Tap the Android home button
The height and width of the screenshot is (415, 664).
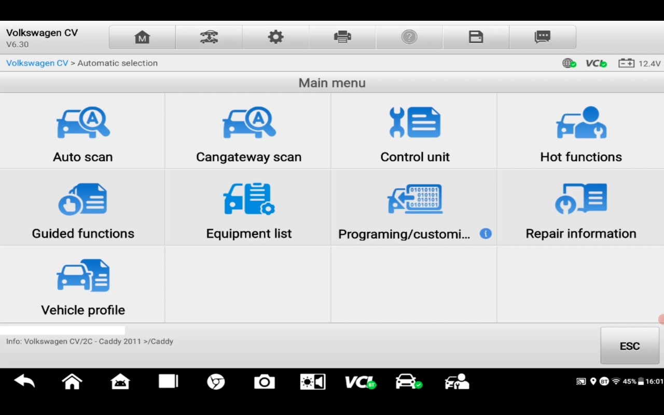(72, 382)
